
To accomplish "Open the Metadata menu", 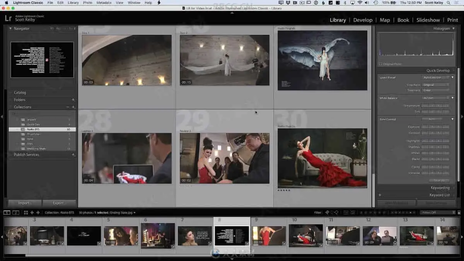I will point(104,3).
